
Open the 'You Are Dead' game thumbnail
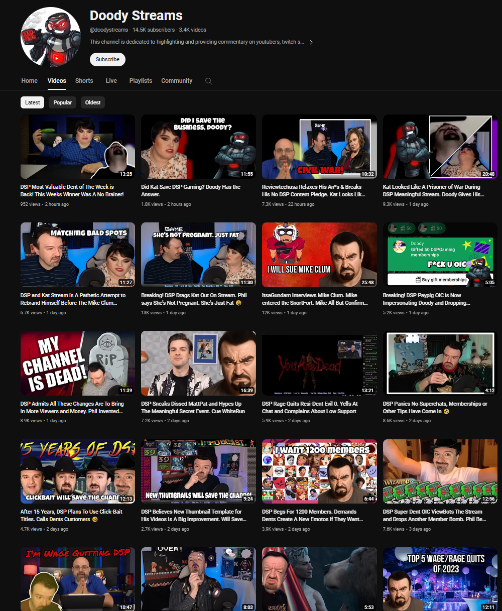pyautogui.click(x=319, y=363)
